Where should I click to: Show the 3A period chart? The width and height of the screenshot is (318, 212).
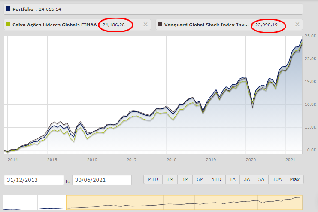[247, 179]
